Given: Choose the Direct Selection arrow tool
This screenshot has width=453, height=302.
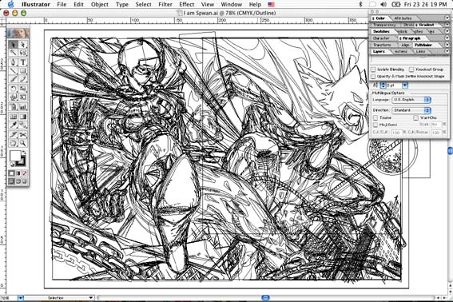Looking at the screenshot, I should pos(23,45).
